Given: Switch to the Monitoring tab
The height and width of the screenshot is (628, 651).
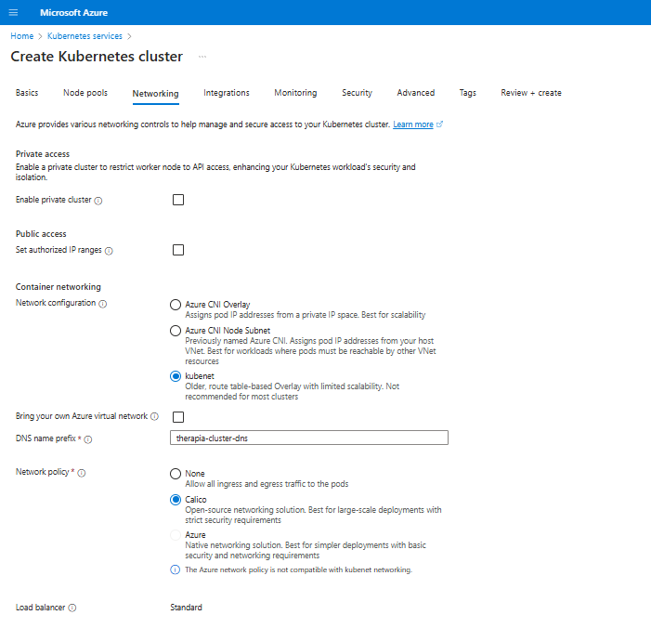Looking at the screenshot, I should pyautogui.click(x=295, y=93).
